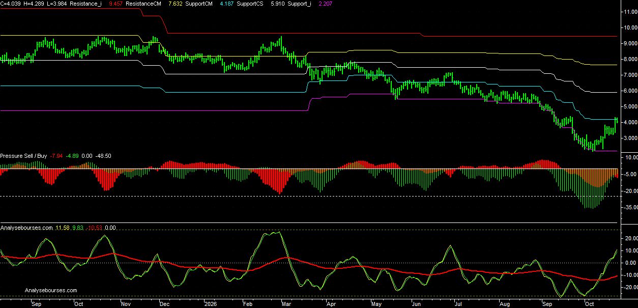Viewport: 638px width, 308px height.
Task: Click the red oscillator value -10.53
Action: point(95,228)
